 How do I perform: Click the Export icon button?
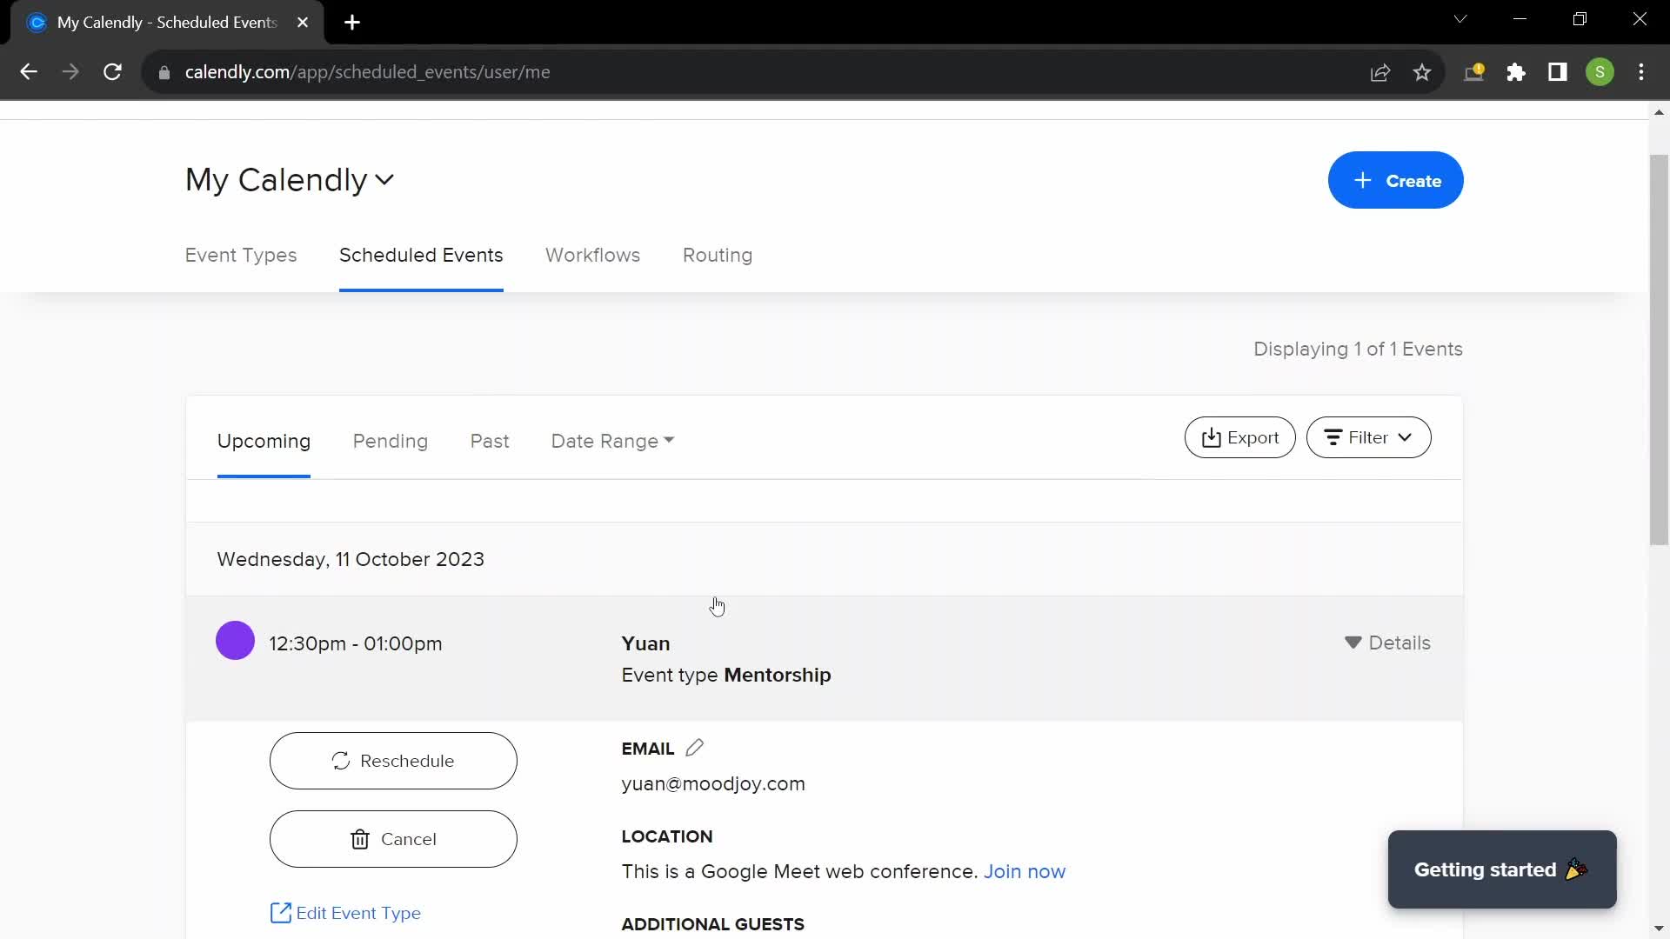(x=1213, y=436)
